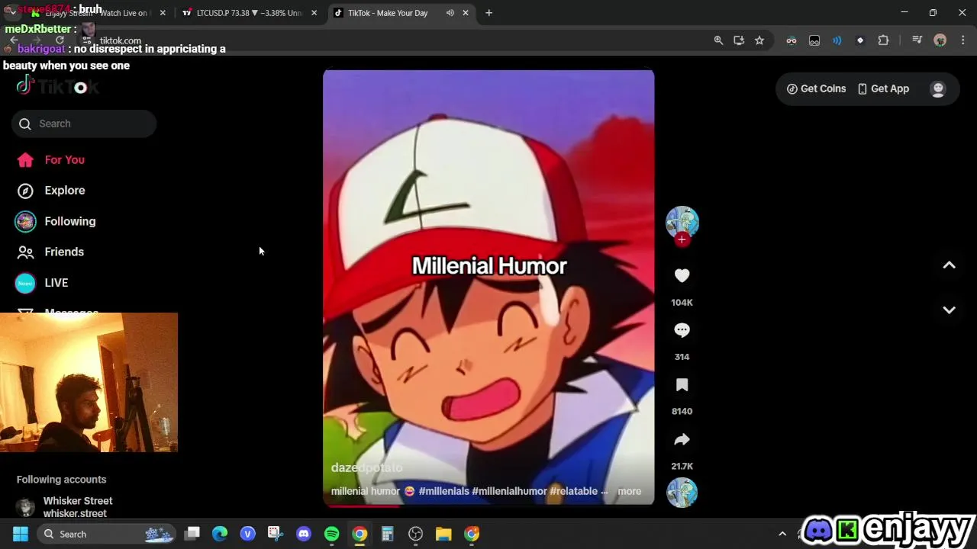Open Chrome zoom magnifier icon
This screenshot has height=549, width=977.
point(718,40)
